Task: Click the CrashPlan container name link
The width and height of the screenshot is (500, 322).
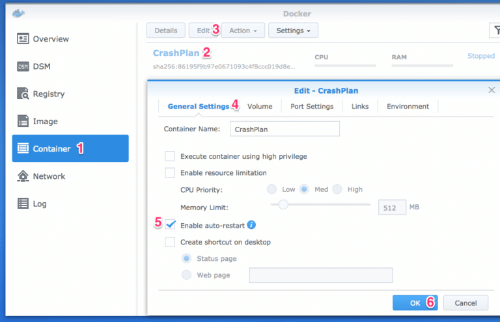Action: (176, 53)
